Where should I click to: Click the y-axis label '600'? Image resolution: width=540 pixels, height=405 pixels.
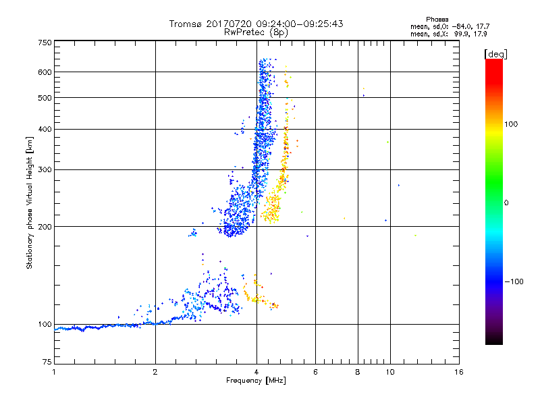pos(45,72)
